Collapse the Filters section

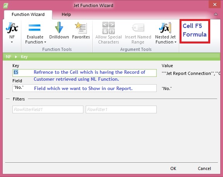(x=8, y=99)
